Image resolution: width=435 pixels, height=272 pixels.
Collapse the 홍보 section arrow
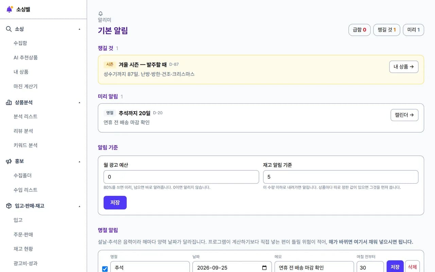(80, 161)
